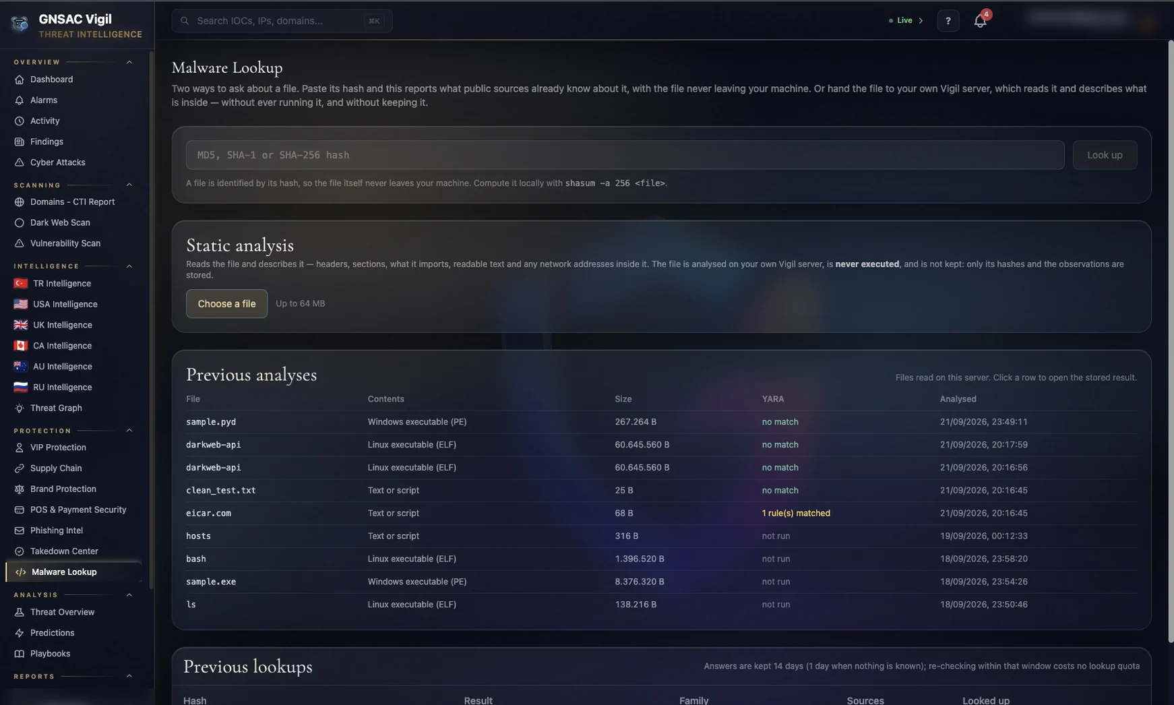
Task: Select the Dark Web Scan circle icon
Action: click(19, 223)
